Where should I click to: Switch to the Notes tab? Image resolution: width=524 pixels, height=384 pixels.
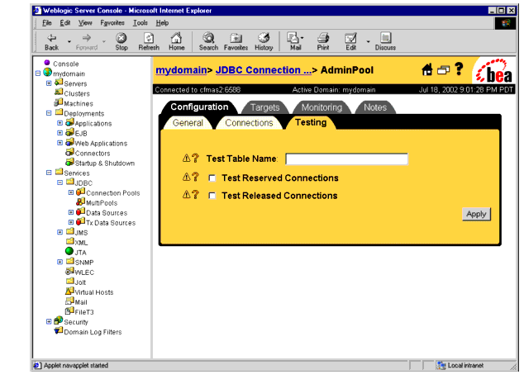click(x=375, y=107)
